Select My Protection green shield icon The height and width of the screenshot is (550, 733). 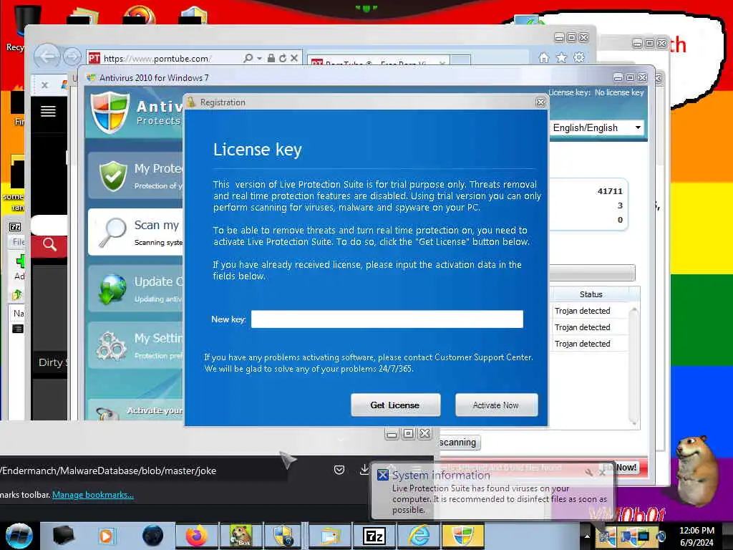pos(112,176)
